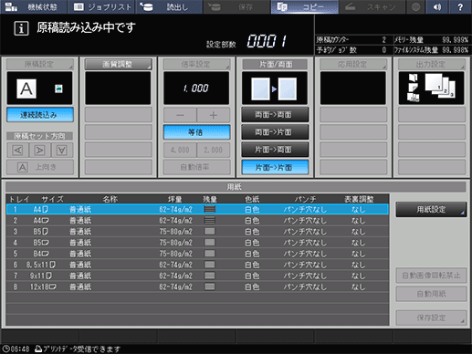The image size is (472, 354).
Task: Switch to ジョブリスト tab
Action: [101, 7]
